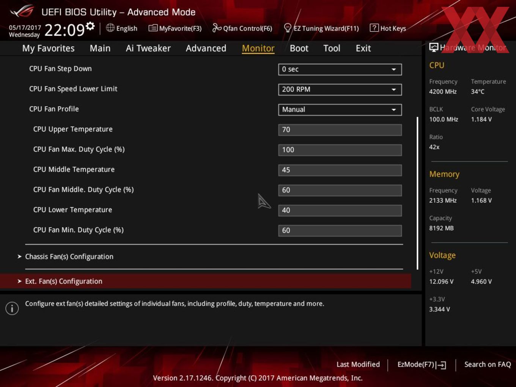Click the globe language icon

(110, 28)
